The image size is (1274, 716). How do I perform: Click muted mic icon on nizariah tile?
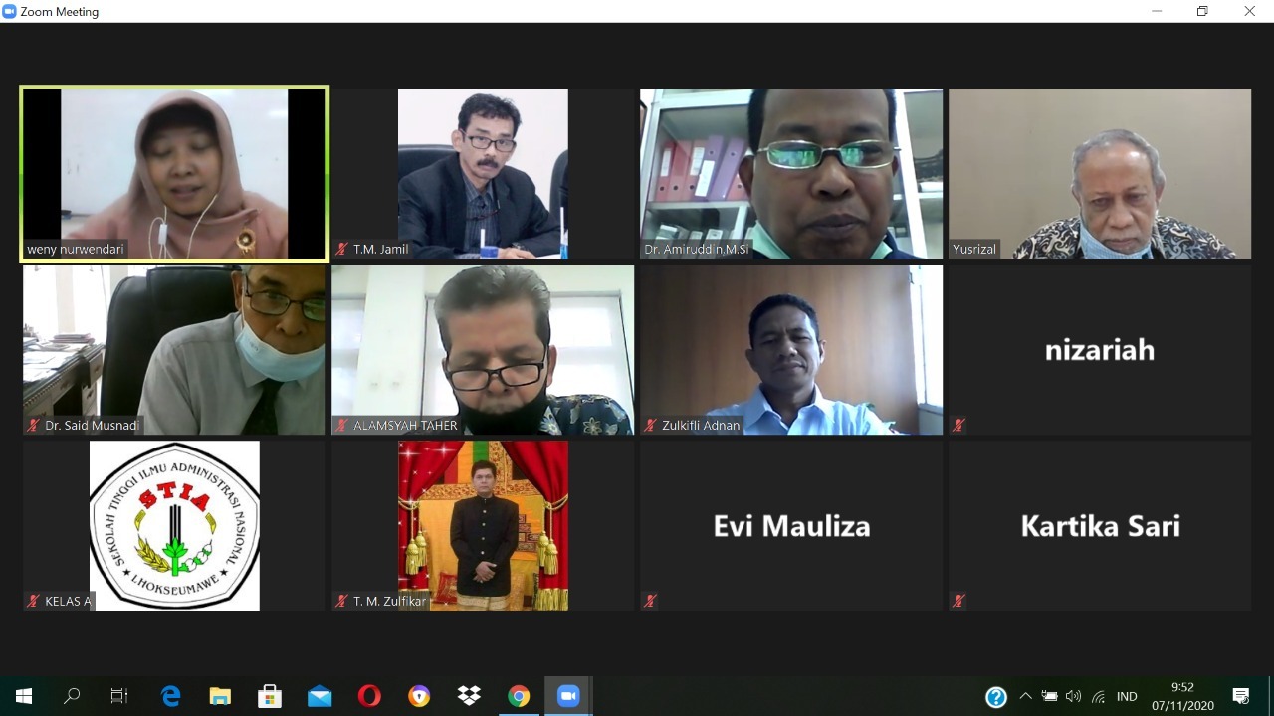coord(958,426)
